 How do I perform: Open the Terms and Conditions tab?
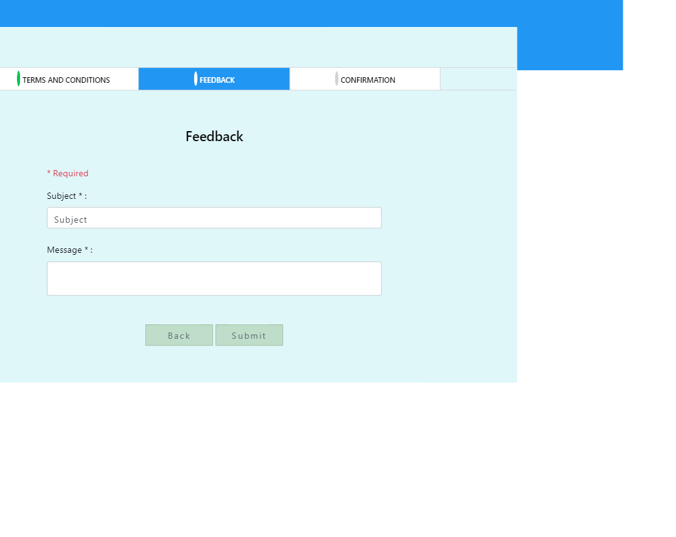[66, 80]
